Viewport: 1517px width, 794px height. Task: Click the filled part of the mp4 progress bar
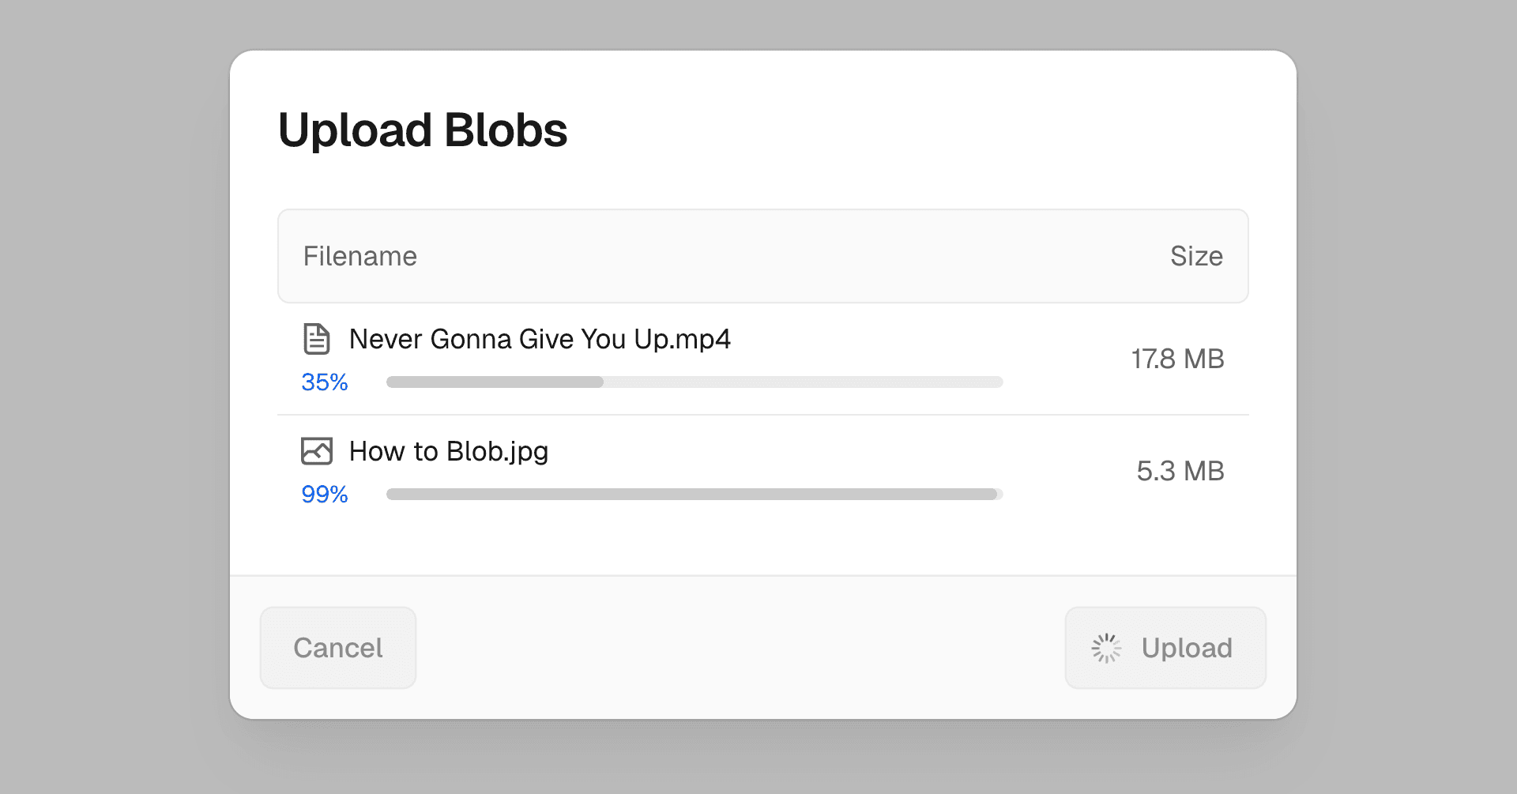[x=495, y=382]
